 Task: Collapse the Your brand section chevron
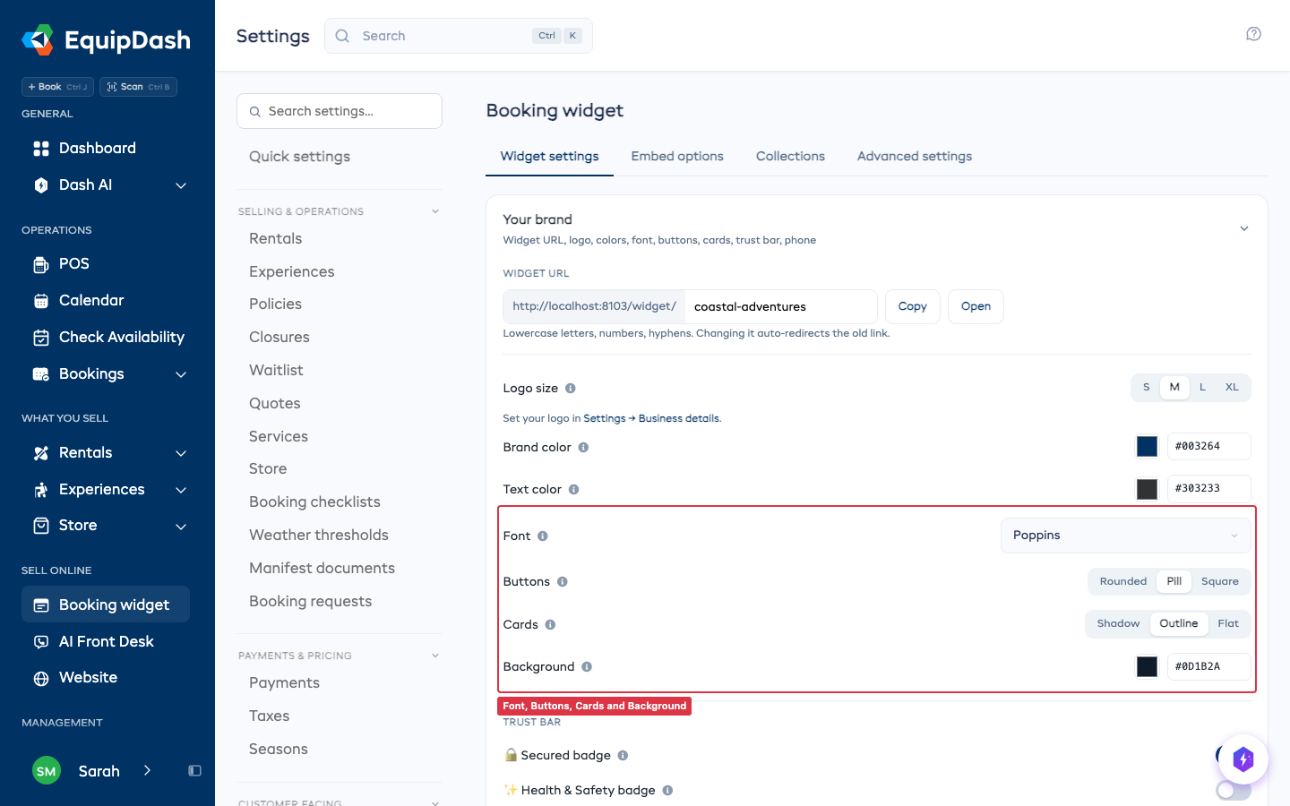[1244, 229]
